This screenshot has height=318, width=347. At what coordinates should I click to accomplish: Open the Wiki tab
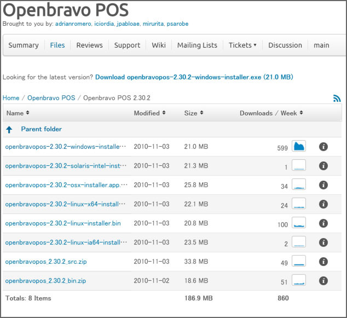coord(159,45)
